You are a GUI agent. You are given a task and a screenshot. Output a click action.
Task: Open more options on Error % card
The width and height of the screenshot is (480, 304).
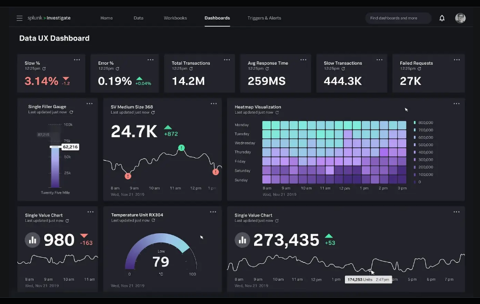click(x=150, y=60)
